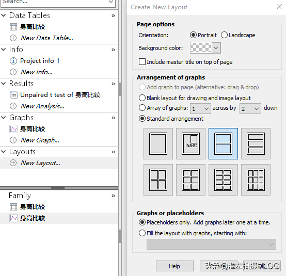Open the 身高比较 data table in Data Tables
The height and width of the screenshot is (276, 286).
[x=33, y=27]
